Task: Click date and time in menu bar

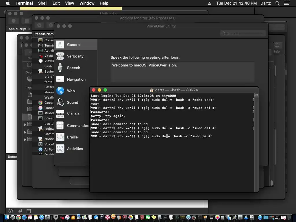Action: 236,3
